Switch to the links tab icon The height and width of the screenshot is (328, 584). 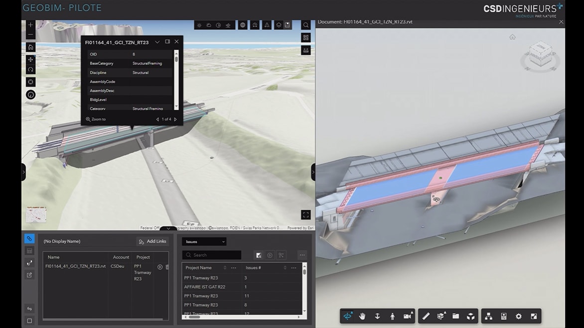[x=29, y=239]
